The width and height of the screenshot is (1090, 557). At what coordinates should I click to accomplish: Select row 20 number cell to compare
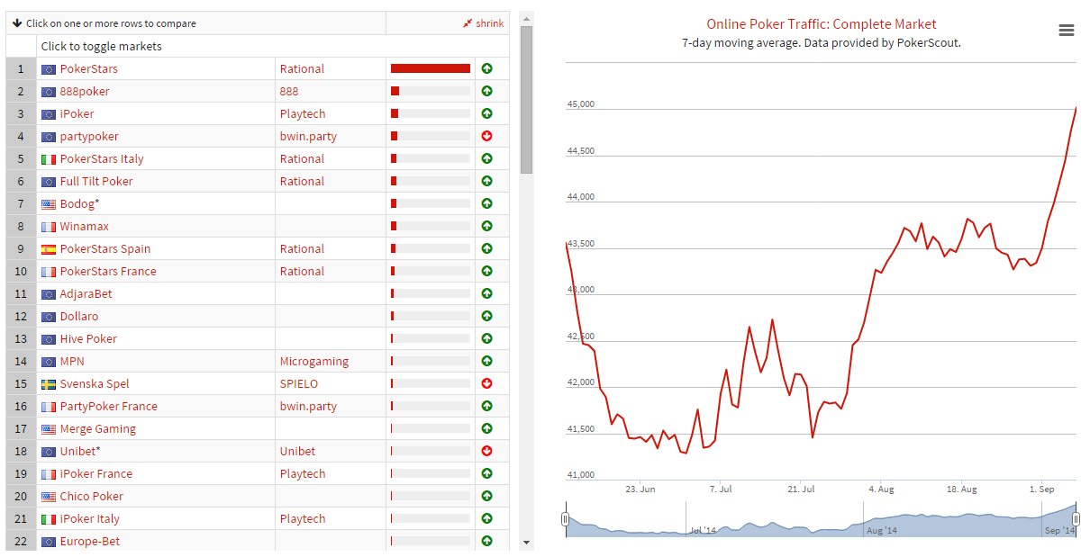tap(21, 496)
